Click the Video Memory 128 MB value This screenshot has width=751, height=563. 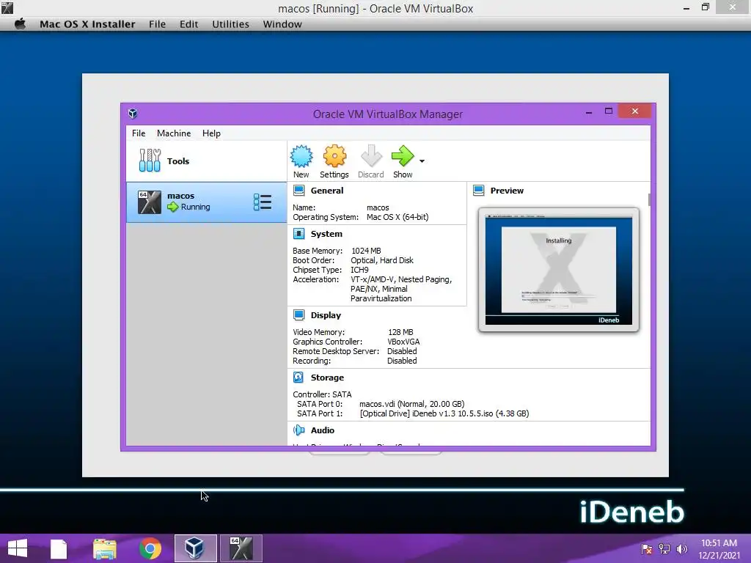[x=400, y=332]
